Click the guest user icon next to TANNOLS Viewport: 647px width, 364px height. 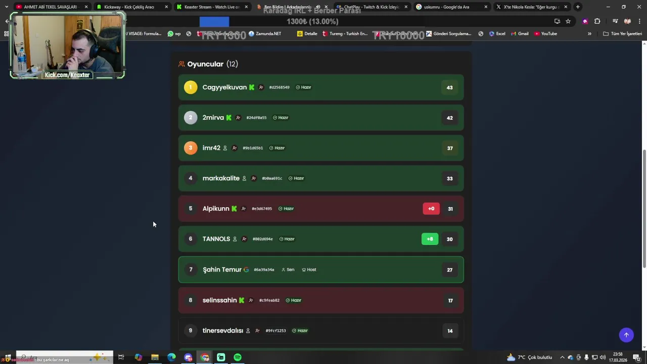[235, 239]
